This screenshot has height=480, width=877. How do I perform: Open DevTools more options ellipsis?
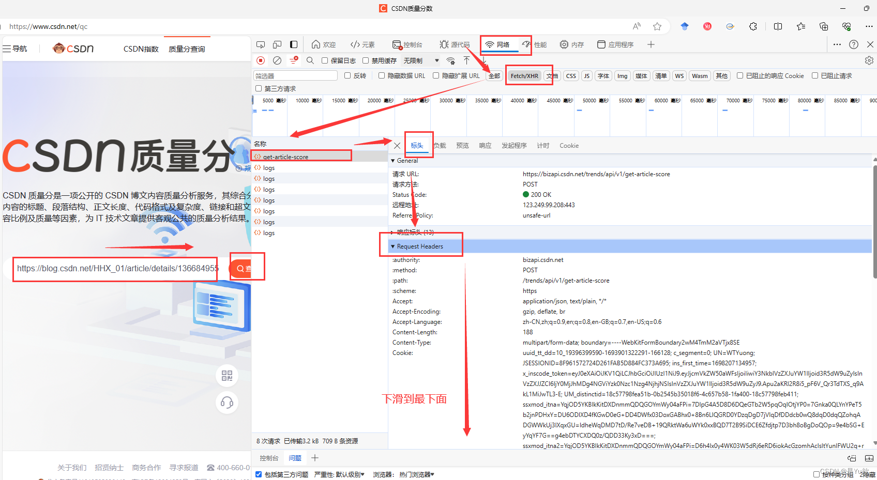pyautogui.click(x=837, y=44)
